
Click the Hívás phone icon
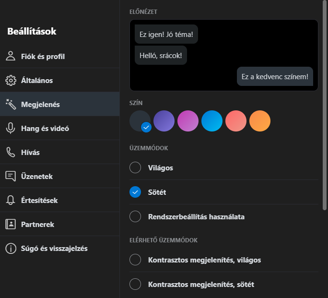coord(11,152)
